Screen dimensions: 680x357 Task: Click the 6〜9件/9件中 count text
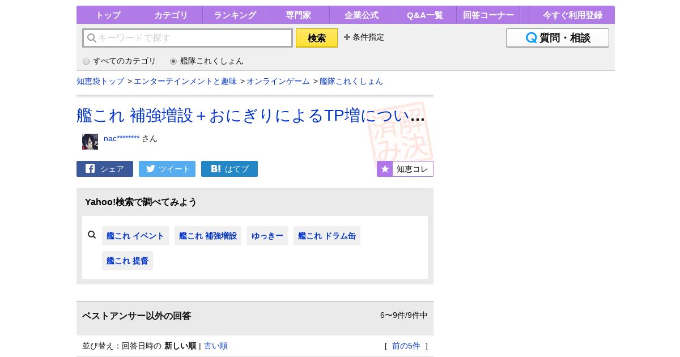[404, 315]
